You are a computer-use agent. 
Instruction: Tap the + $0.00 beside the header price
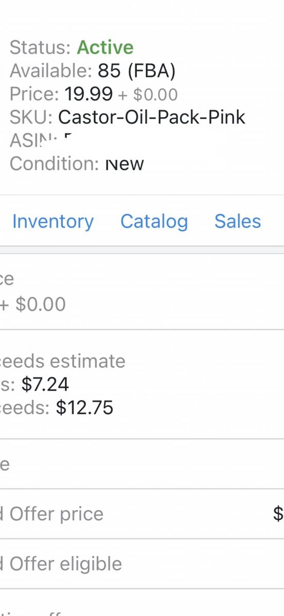click(x=148, y=95)
